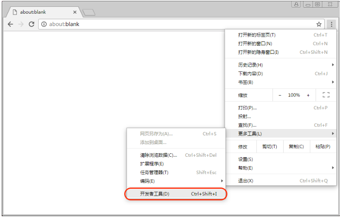Viewport: 341px width, 217px height.
Task: Click the fullscreen icon in zoom row
Action: point(326,95)
